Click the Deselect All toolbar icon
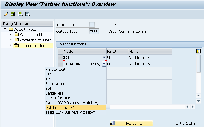Viewport: 204px width, 127px height. 27,14
